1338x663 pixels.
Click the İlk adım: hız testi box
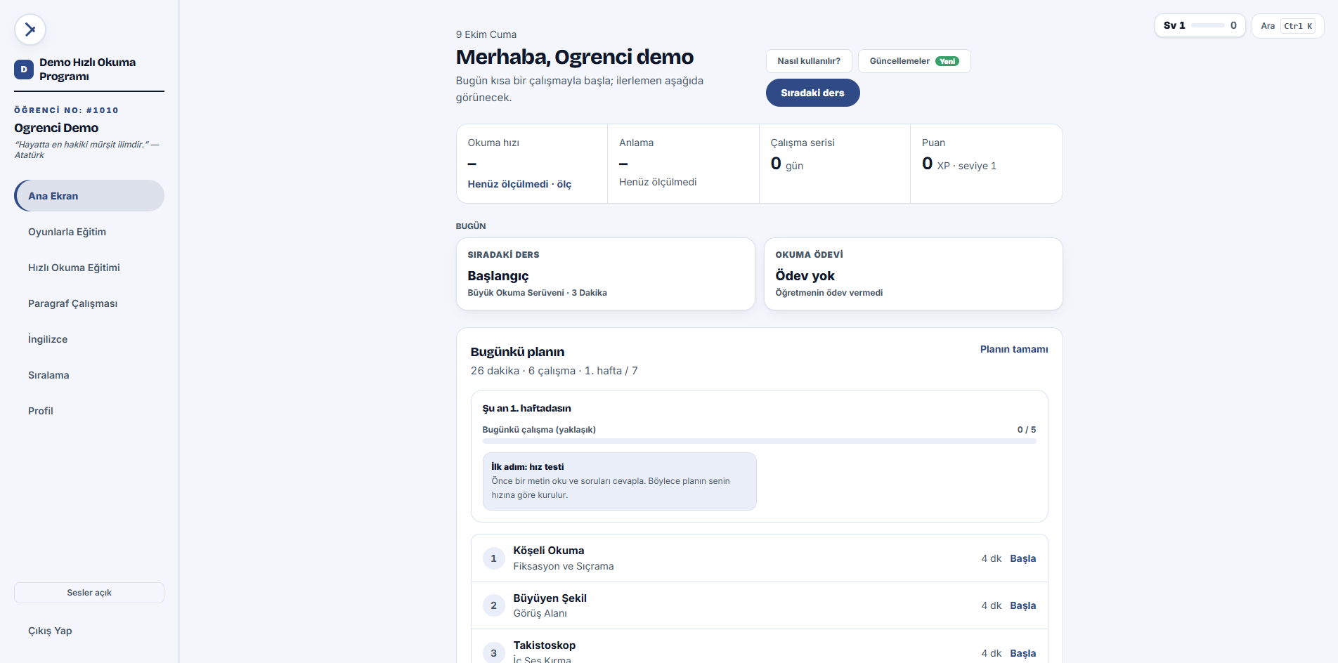coord(619,481)
